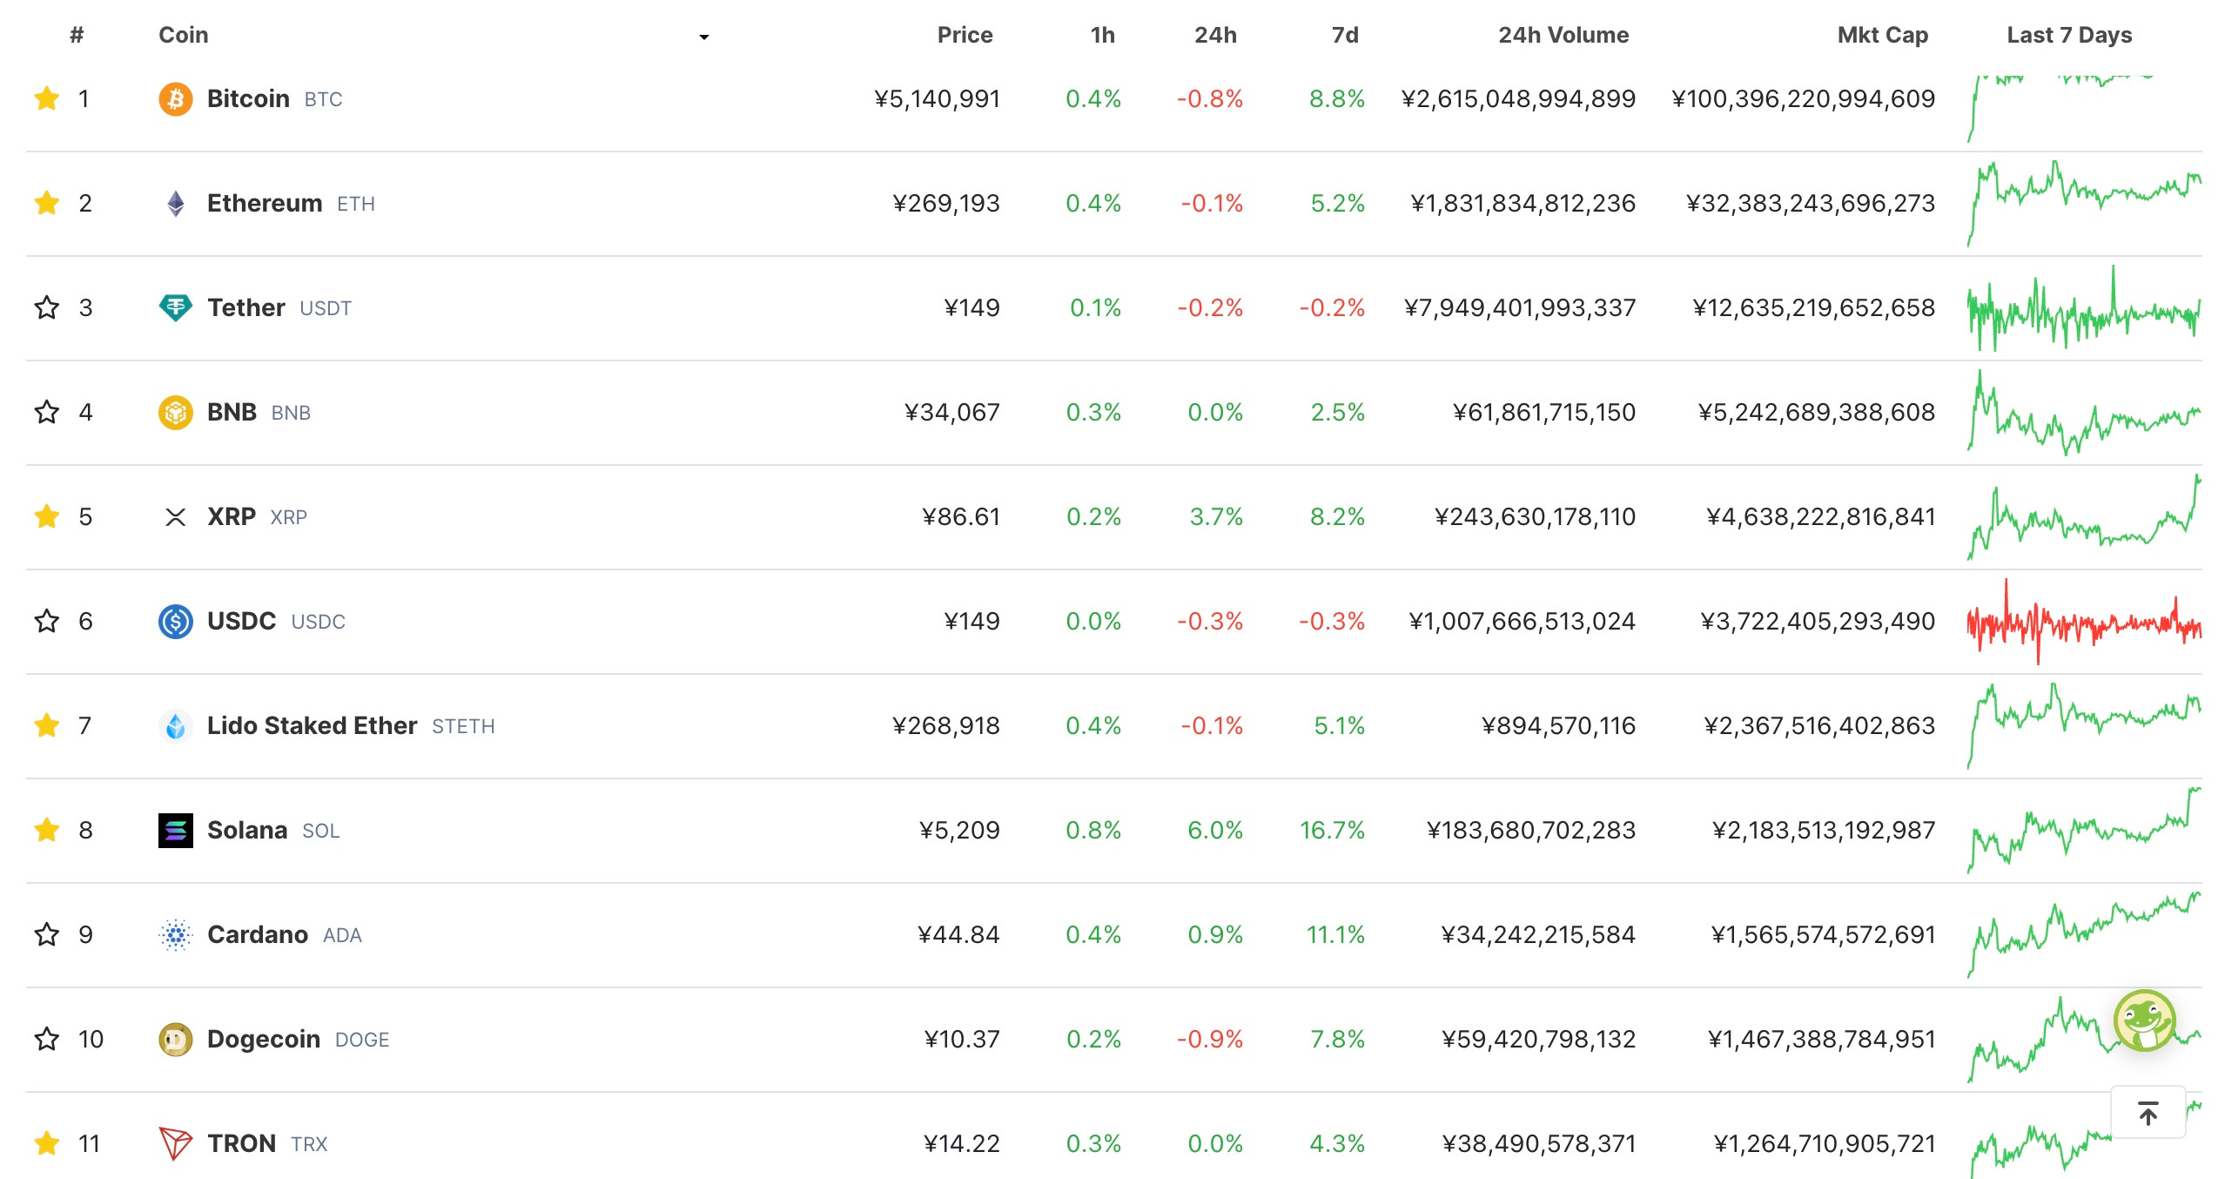The height and width of the screenshot is (1179, 2225).
Task: Click Tether volume ¥7,949,401,993,337
Action: (x=1520, y=307)
